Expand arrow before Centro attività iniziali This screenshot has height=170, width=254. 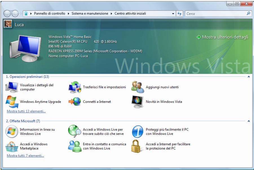111,13
